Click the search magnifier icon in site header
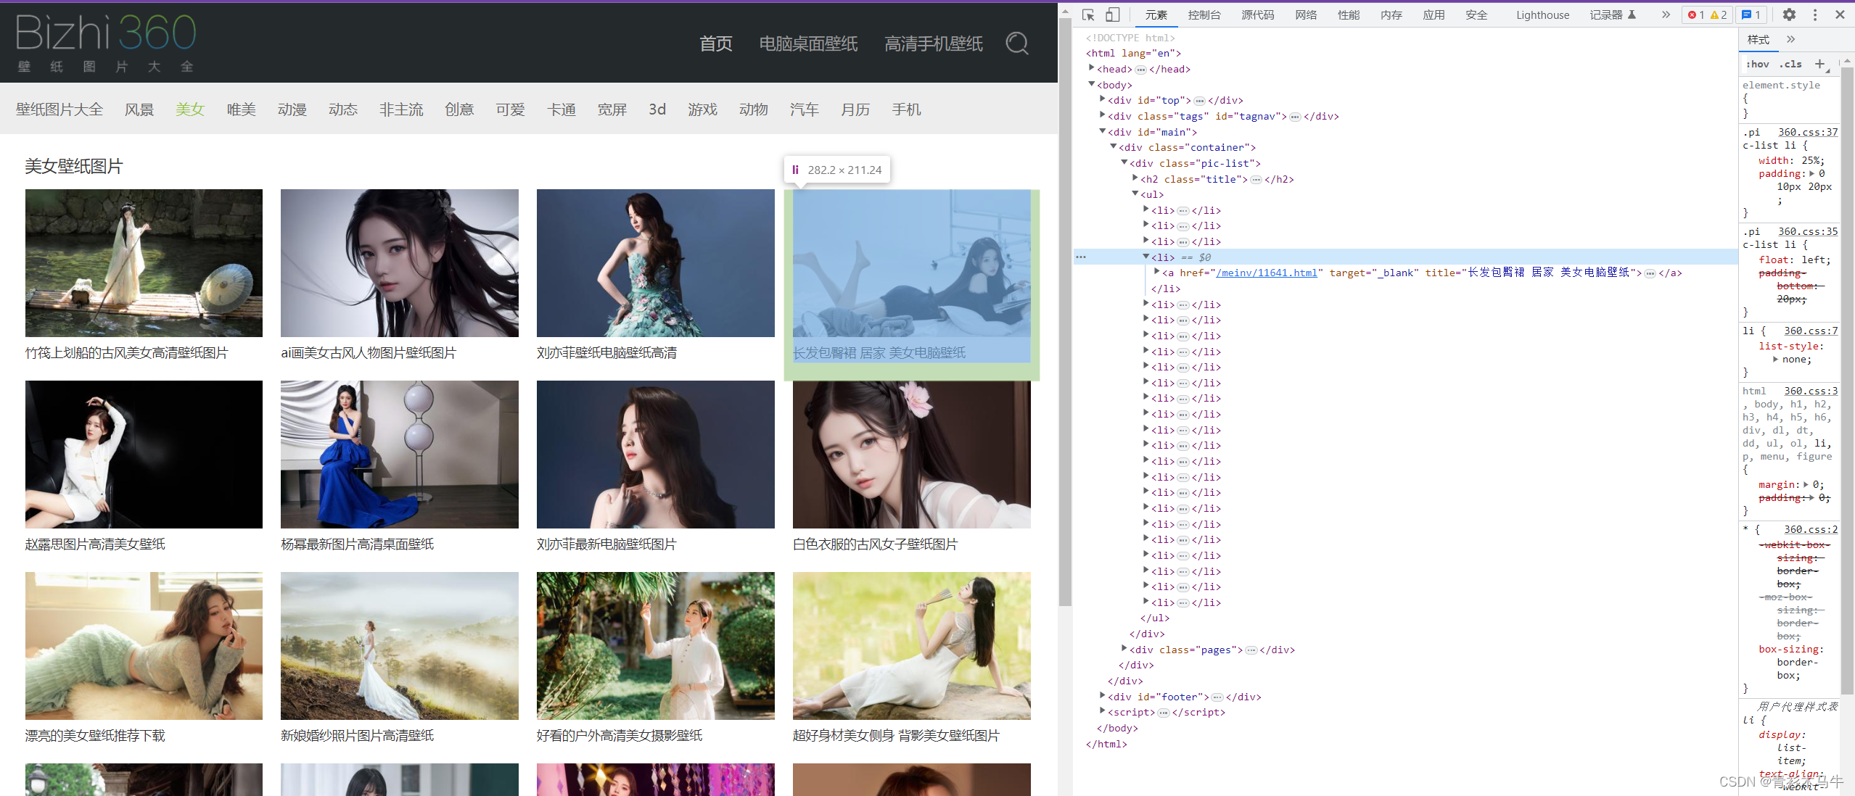 pos(1017,43)
